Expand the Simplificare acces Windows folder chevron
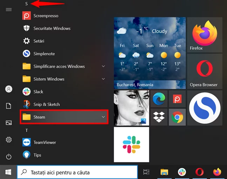The image size is (227, 179). (103, 66)
